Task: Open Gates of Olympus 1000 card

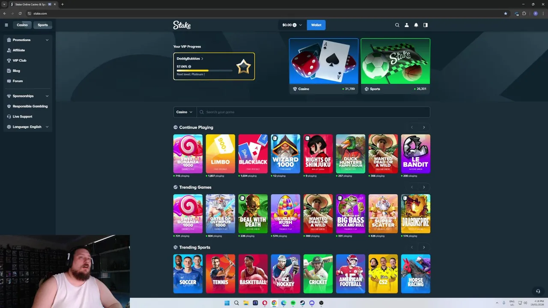Action: click(x=220, y=214)
